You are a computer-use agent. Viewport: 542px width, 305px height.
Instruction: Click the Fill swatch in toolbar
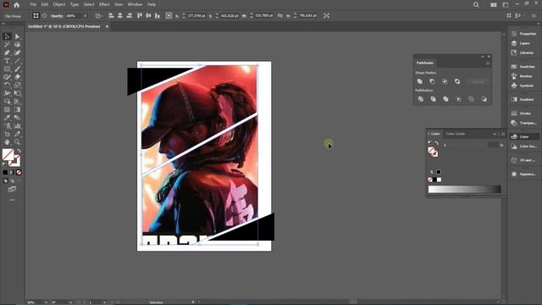8,154
